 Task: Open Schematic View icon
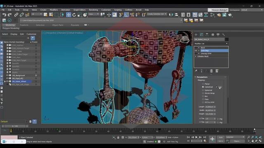click(206, 15)
